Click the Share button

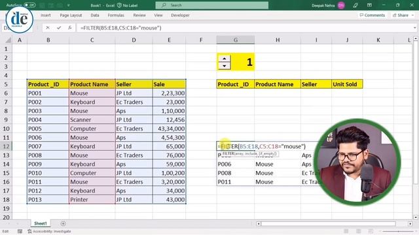400,15
